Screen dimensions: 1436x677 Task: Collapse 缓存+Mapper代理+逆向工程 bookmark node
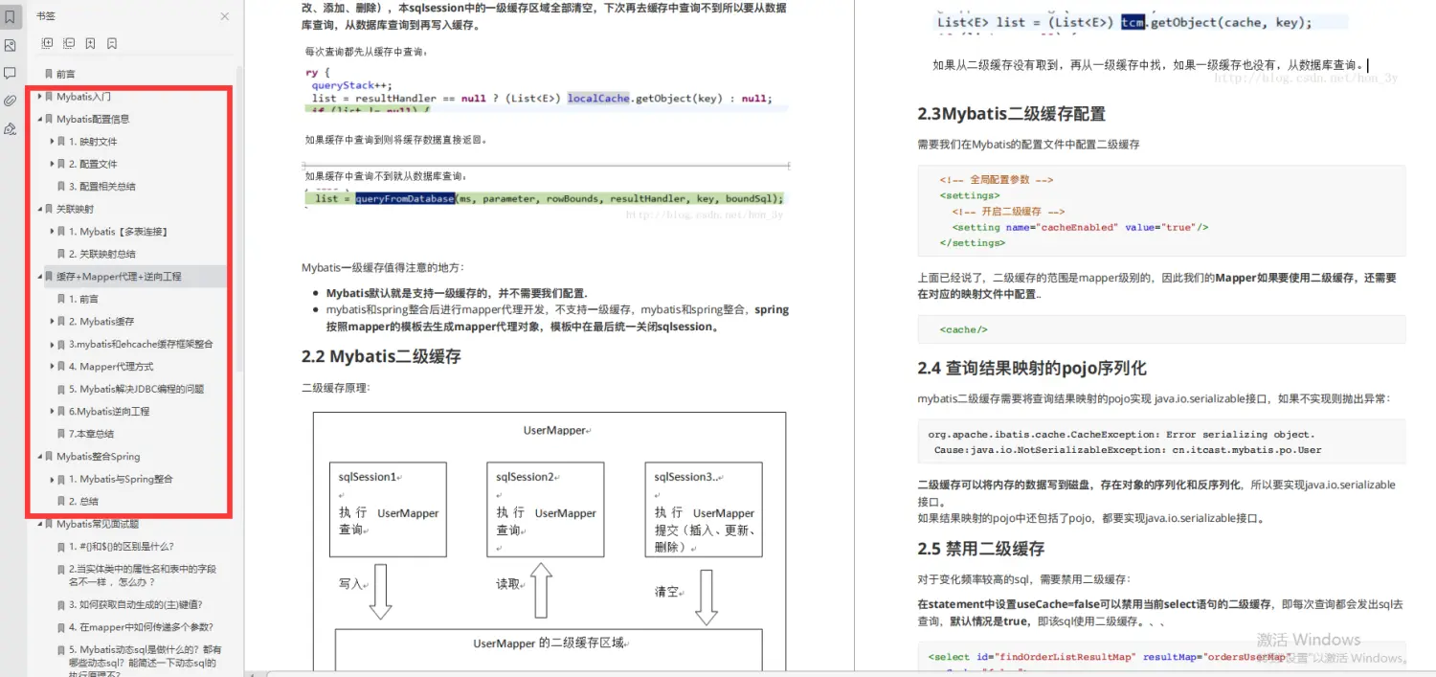click(39, 277)
